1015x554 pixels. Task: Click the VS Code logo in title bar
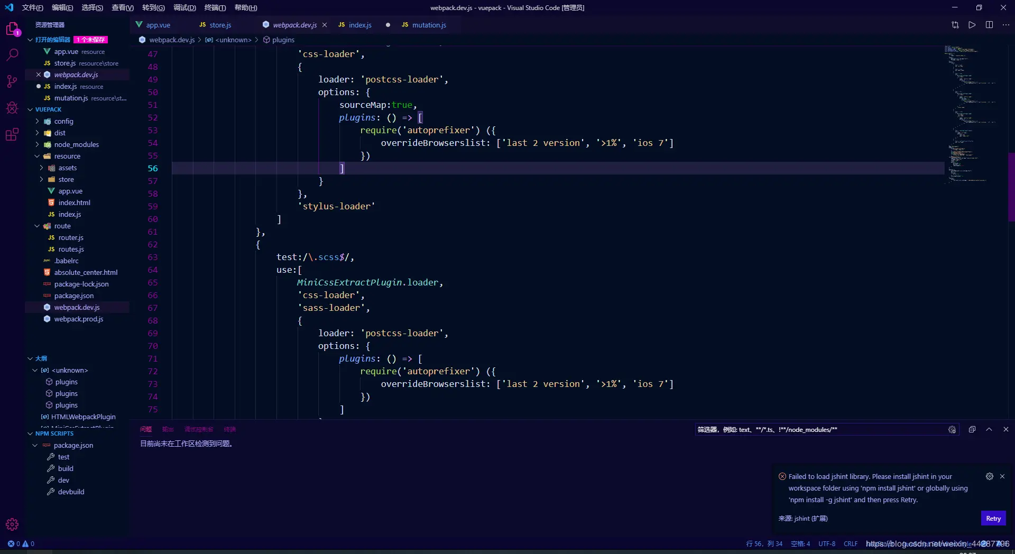[9, 7]
